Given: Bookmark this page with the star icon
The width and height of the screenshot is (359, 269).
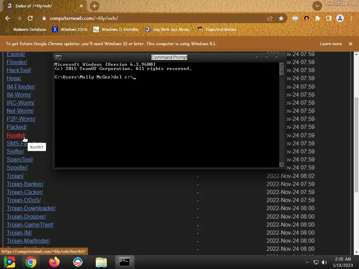Looking at the screenshot, I should (x=281, y=18).
